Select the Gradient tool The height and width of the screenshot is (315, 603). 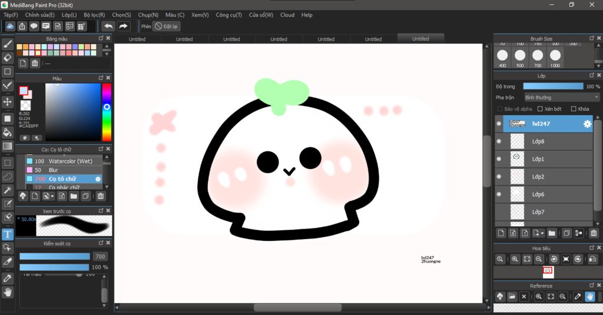tap(7, 146)
